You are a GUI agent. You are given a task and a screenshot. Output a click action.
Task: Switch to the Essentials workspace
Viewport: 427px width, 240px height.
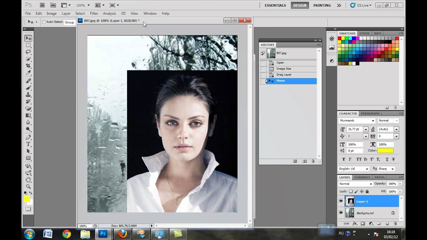pyautogui.click(x=275, y=5)
